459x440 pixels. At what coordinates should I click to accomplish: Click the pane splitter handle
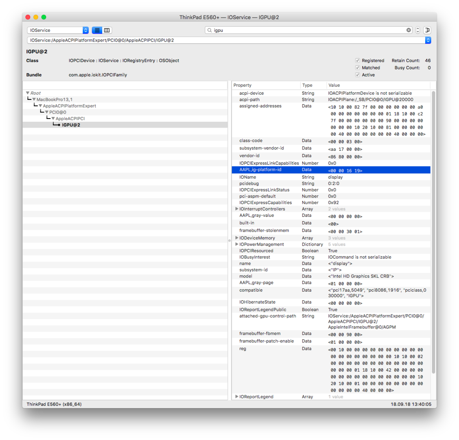(230, 241)
